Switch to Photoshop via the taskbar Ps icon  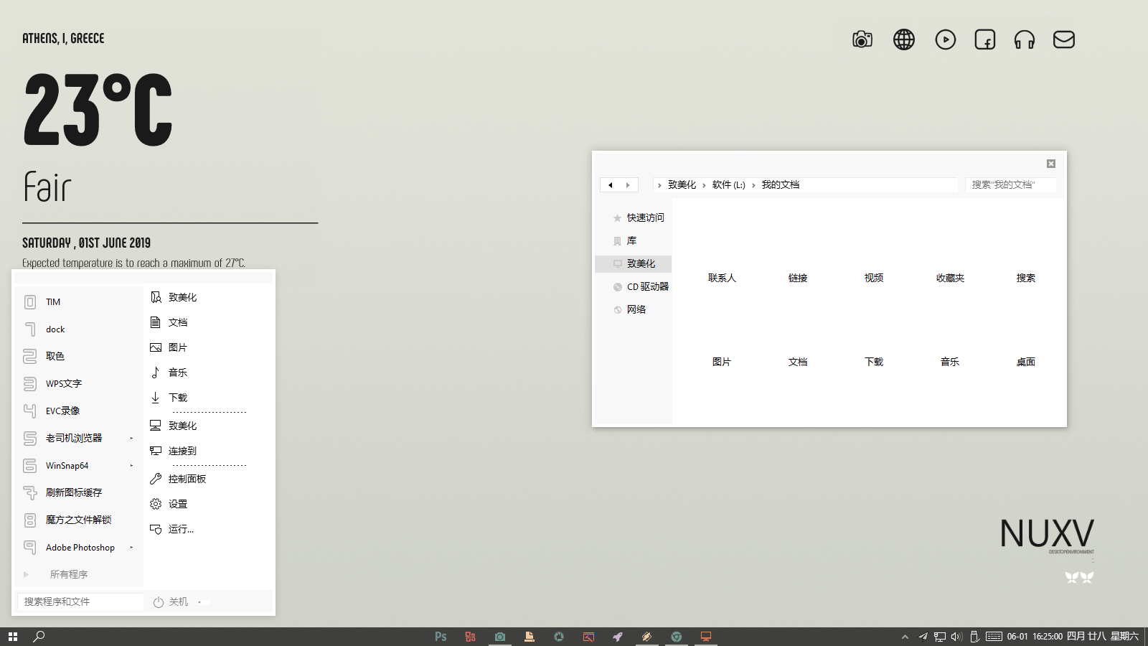441,637
